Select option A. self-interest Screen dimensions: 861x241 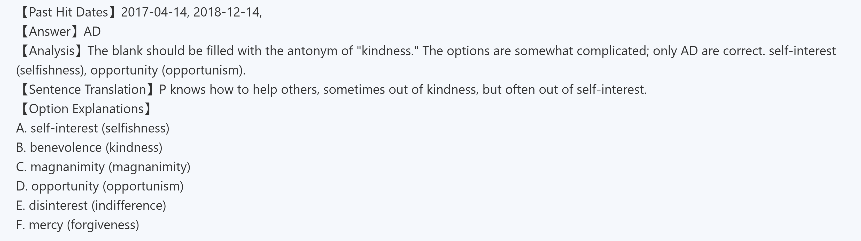coord(92,128)
